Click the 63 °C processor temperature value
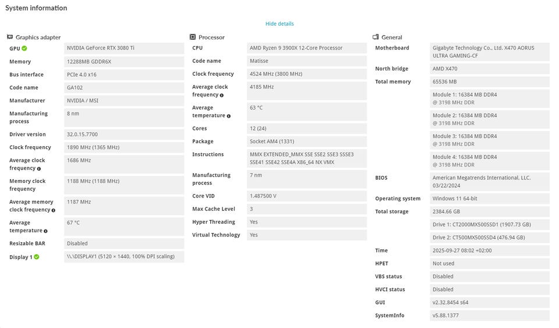559x328 pixels. [x=307, y=111]
